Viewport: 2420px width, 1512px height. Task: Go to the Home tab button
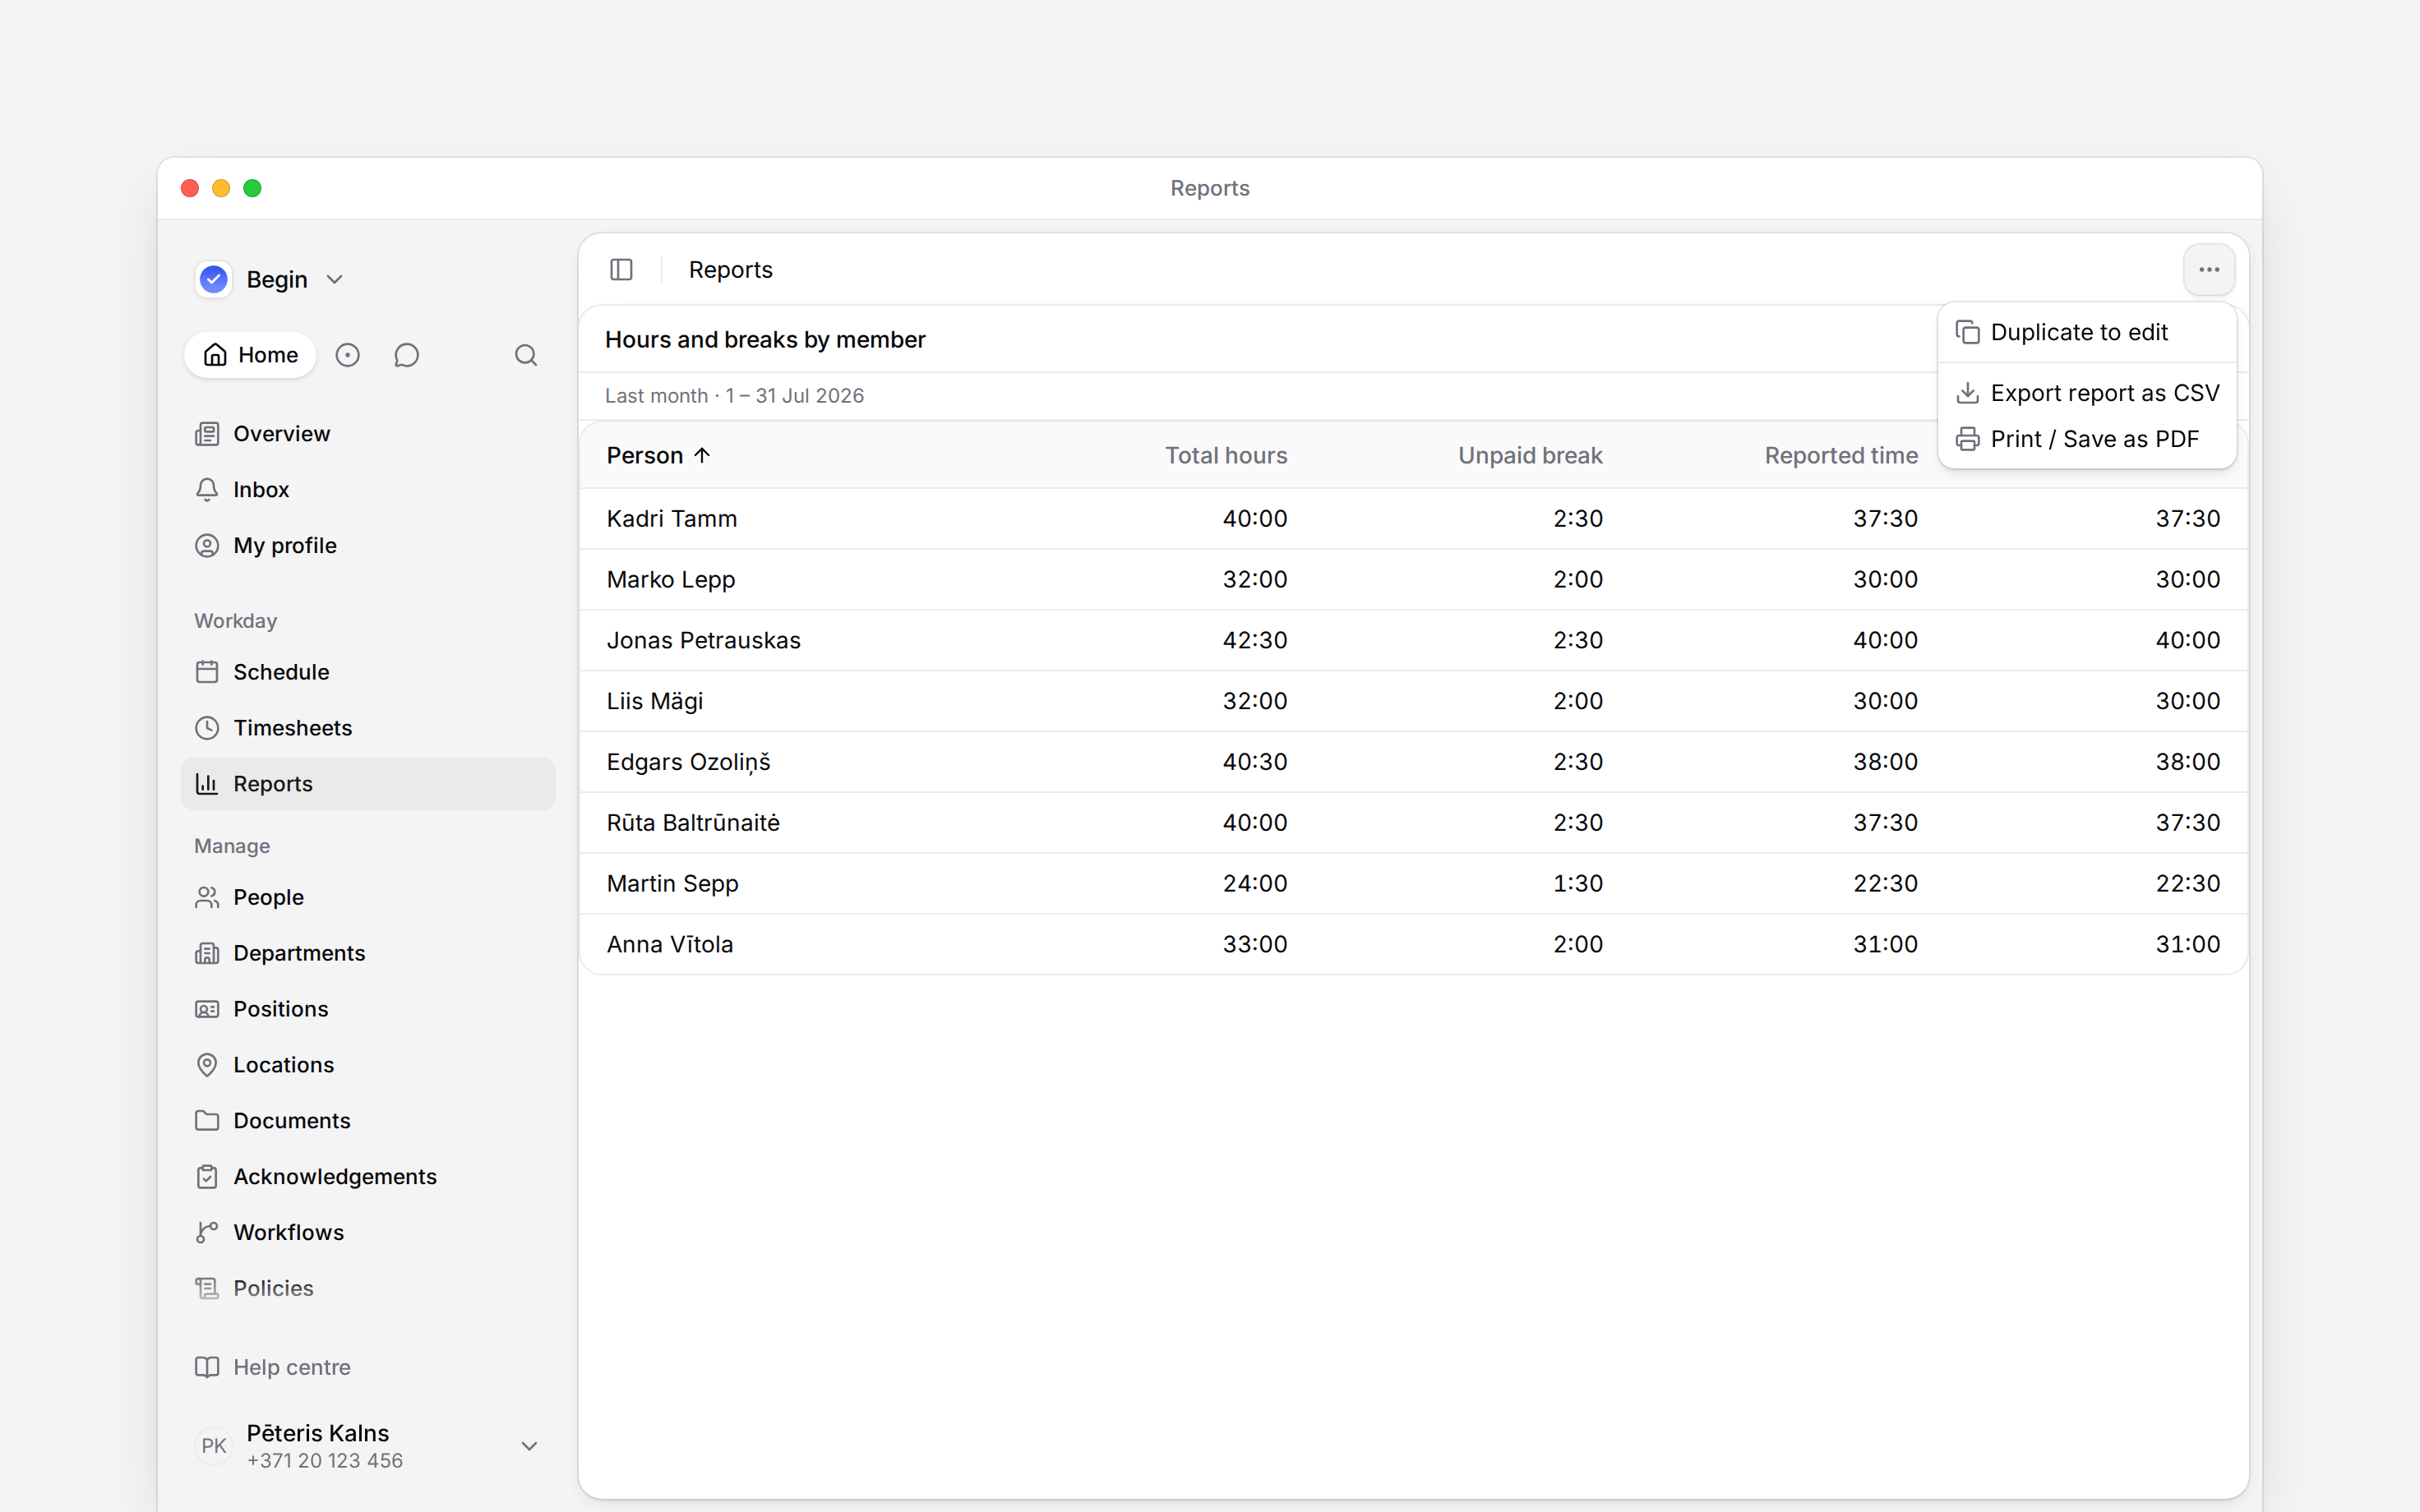tap(250, 355)
